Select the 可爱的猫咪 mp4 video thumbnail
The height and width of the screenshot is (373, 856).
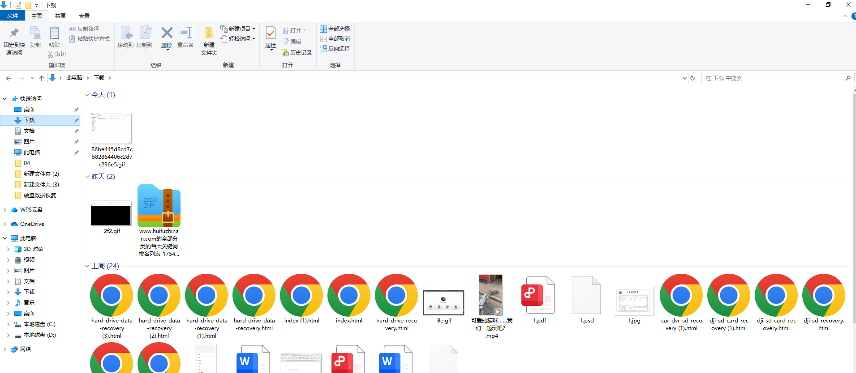coord(491,295)
